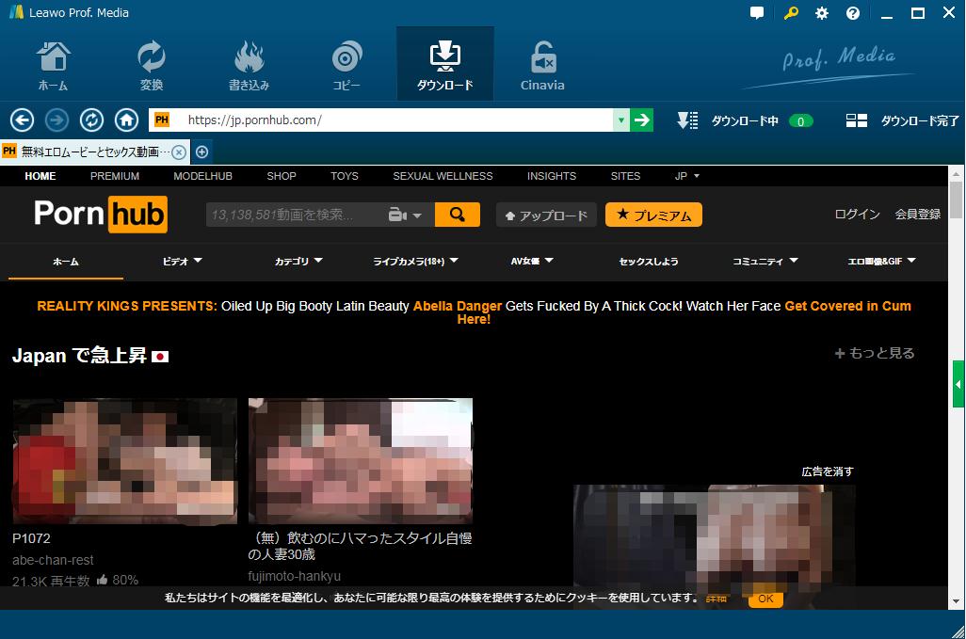
Task: Accept cookies with the OK button
Action: [765, 599]
